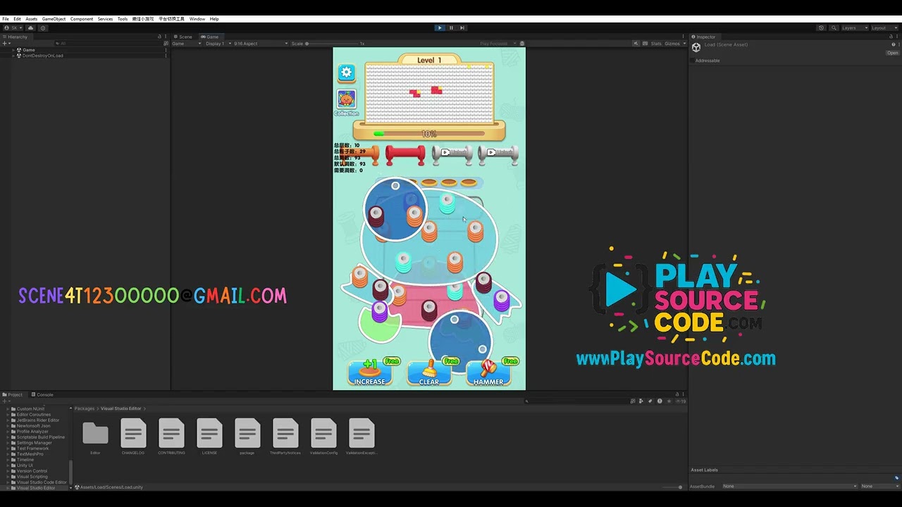Screen dimensions: 902x507
Task: Open the undo history icon
Action: (821, 28)
